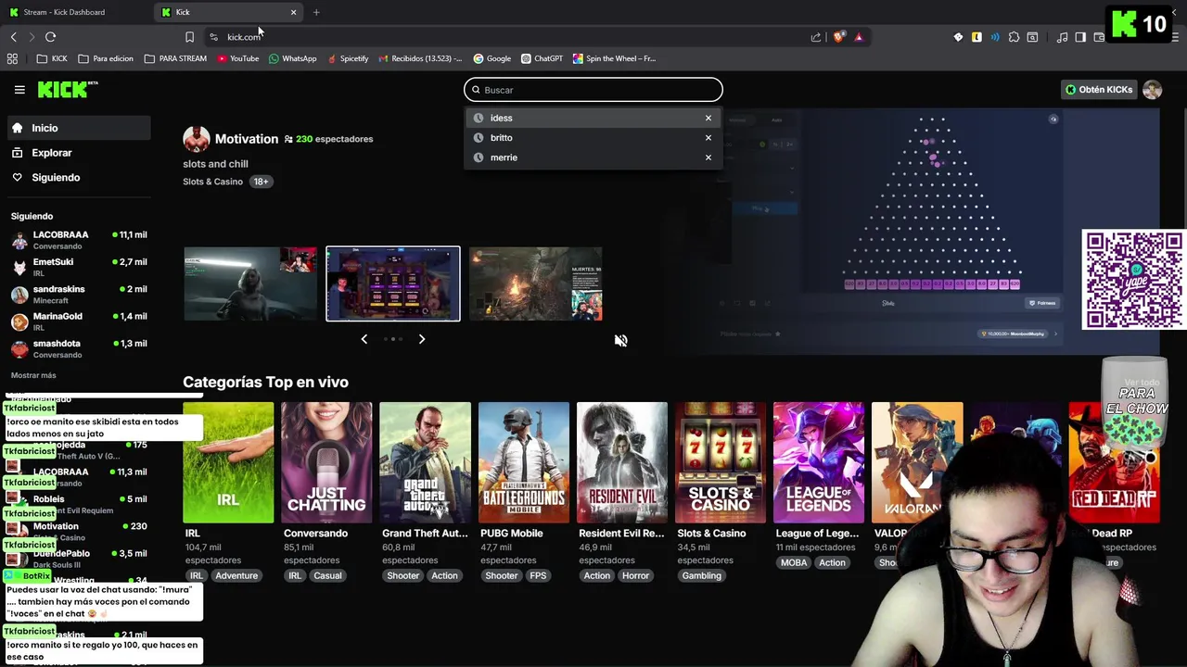The image size is (1187, 667).
Task: Bookmark this page icon
Action: [x=189, y=37]
